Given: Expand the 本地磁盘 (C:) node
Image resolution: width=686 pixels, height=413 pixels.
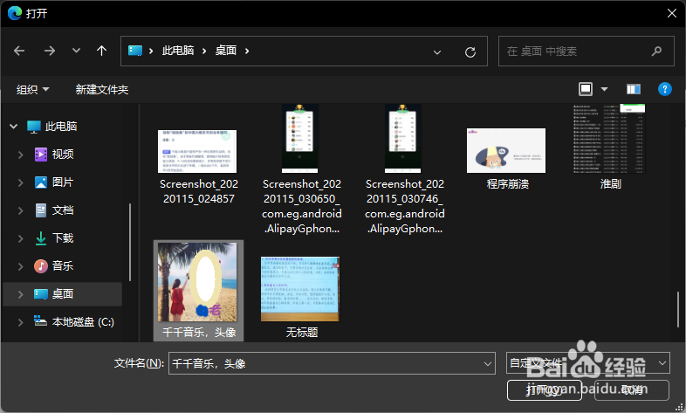Looking at the screenshot, I should coord(21,322).
